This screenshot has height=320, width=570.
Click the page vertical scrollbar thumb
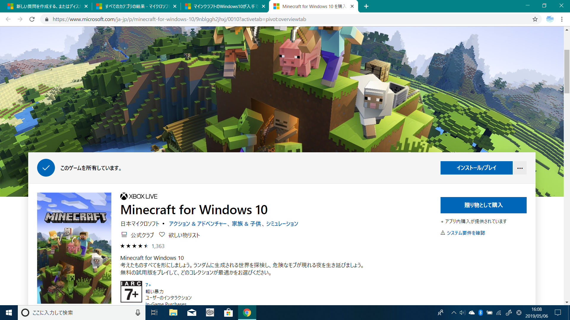pos(567,71)
